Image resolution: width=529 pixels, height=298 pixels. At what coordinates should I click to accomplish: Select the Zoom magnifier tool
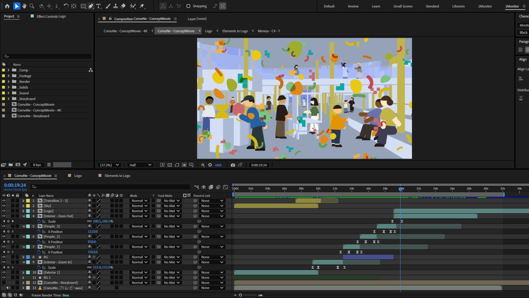coord(32,6)
